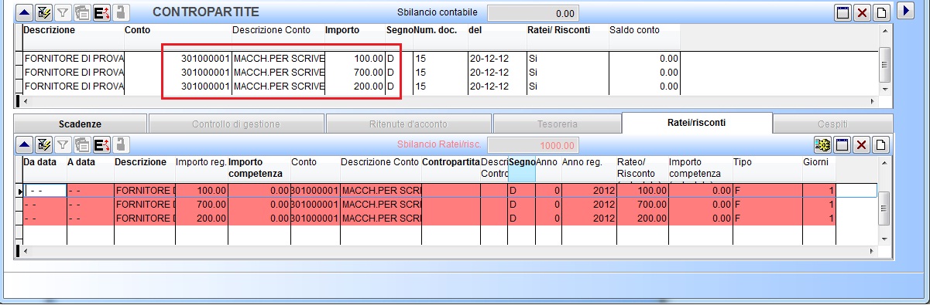Click the red X delete icon in CONTROPARTITE header

pyautogui.click(x=861, y=13)
